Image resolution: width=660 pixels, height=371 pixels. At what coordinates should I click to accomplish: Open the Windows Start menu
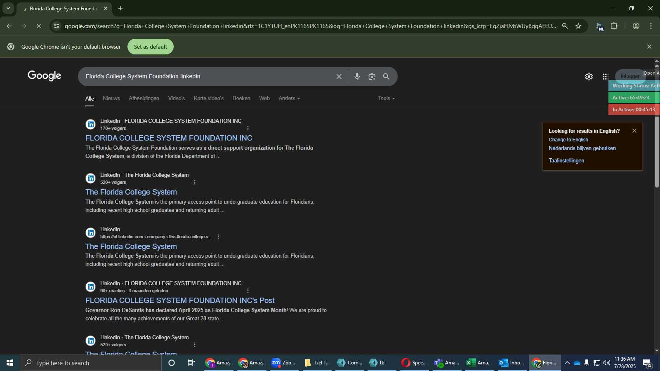pyautogui.click(x=10, y=363)
